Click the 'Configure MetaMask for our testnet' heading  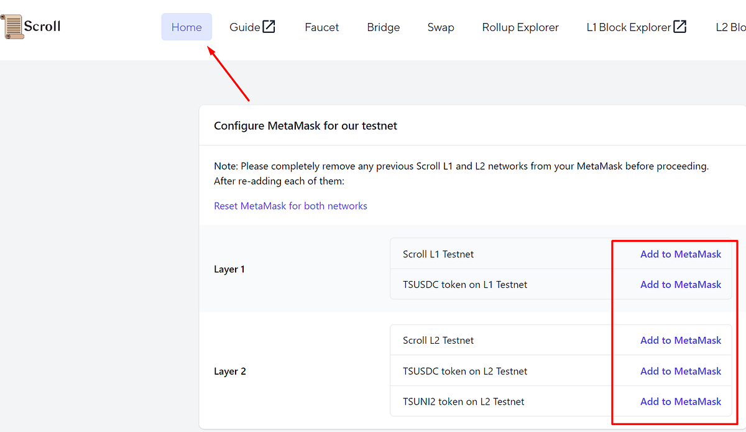305,126
